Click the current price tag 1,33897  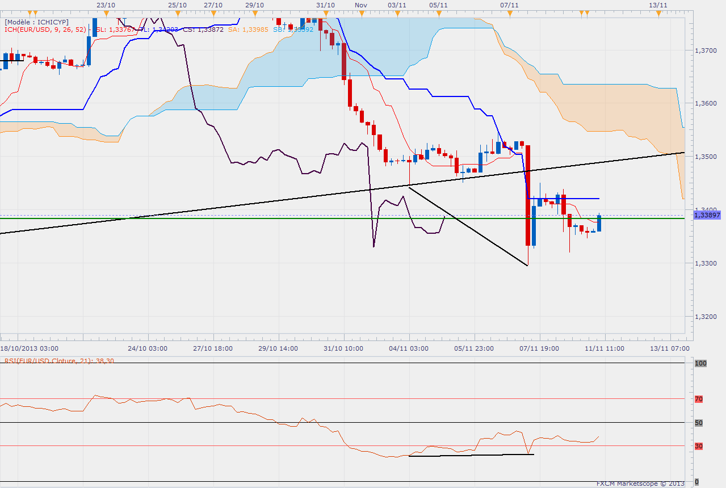pos(707,215)
